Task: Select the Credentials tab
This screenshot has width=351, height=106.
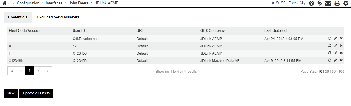Action: coord(18,17)
